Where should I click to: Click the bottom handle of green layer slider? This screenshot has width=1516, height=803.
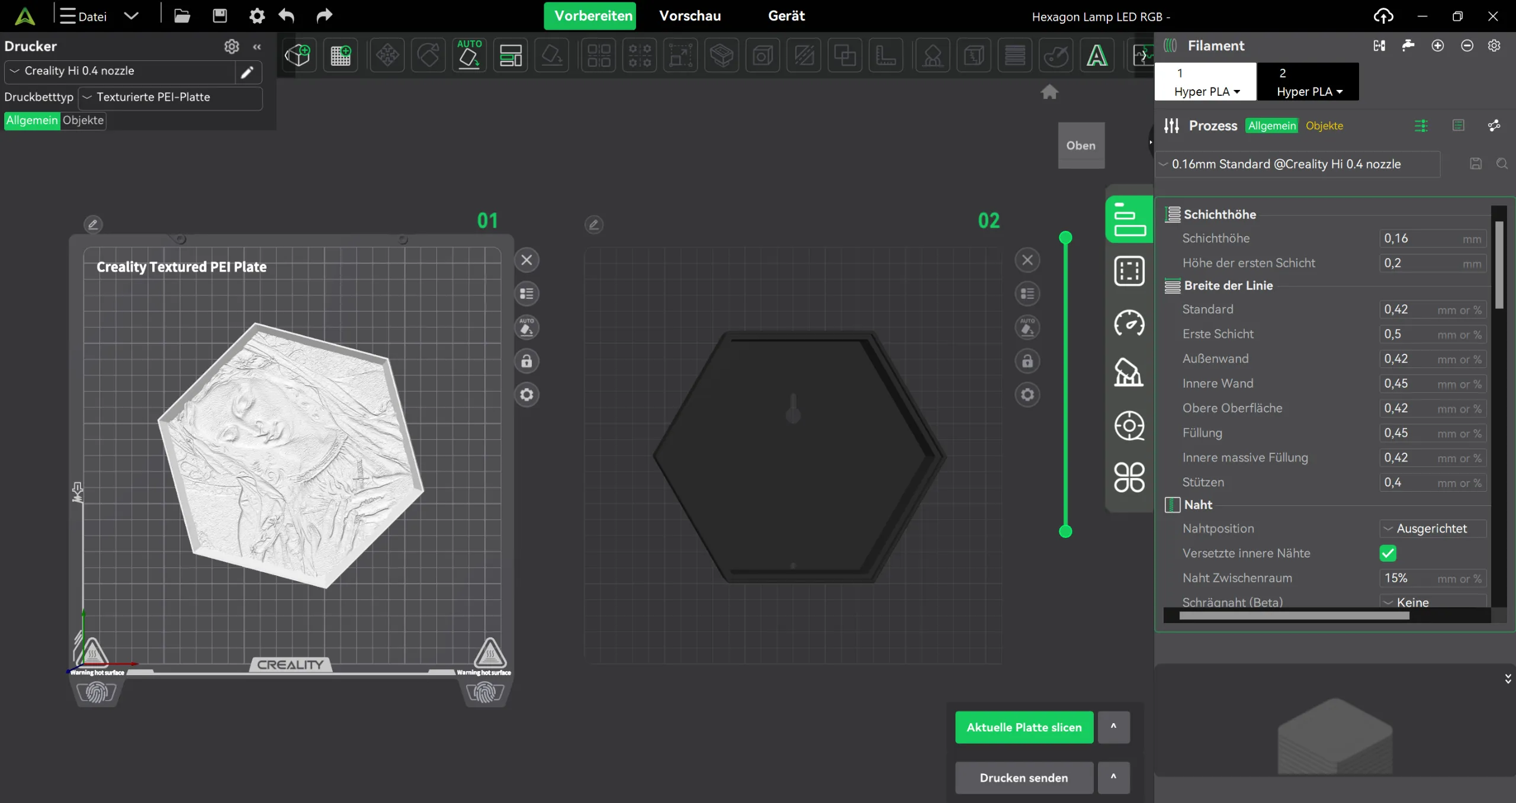click(1065, 531)
